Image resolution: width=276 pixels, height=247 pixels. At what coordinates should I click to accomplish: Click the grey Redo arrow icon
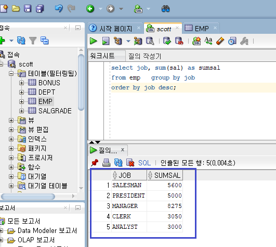point(71,8)
